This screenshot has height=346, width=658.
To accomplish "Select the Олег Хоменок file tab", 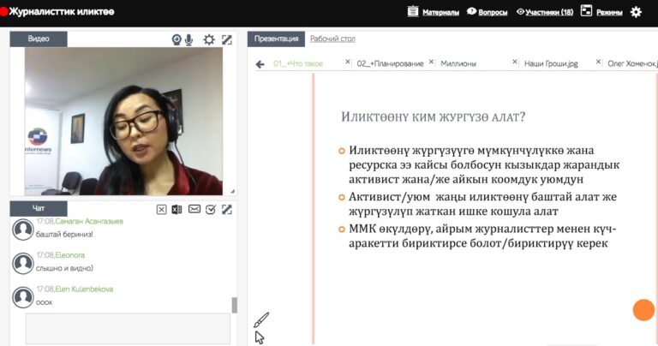I will pyautogui.click(x=632, y=63).
